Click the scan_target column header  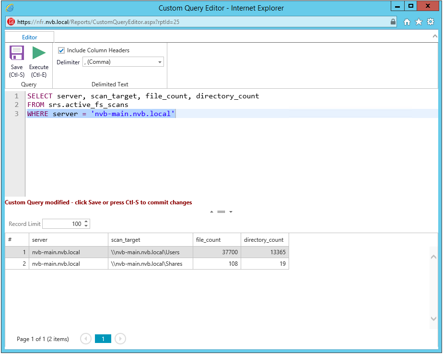151,240
